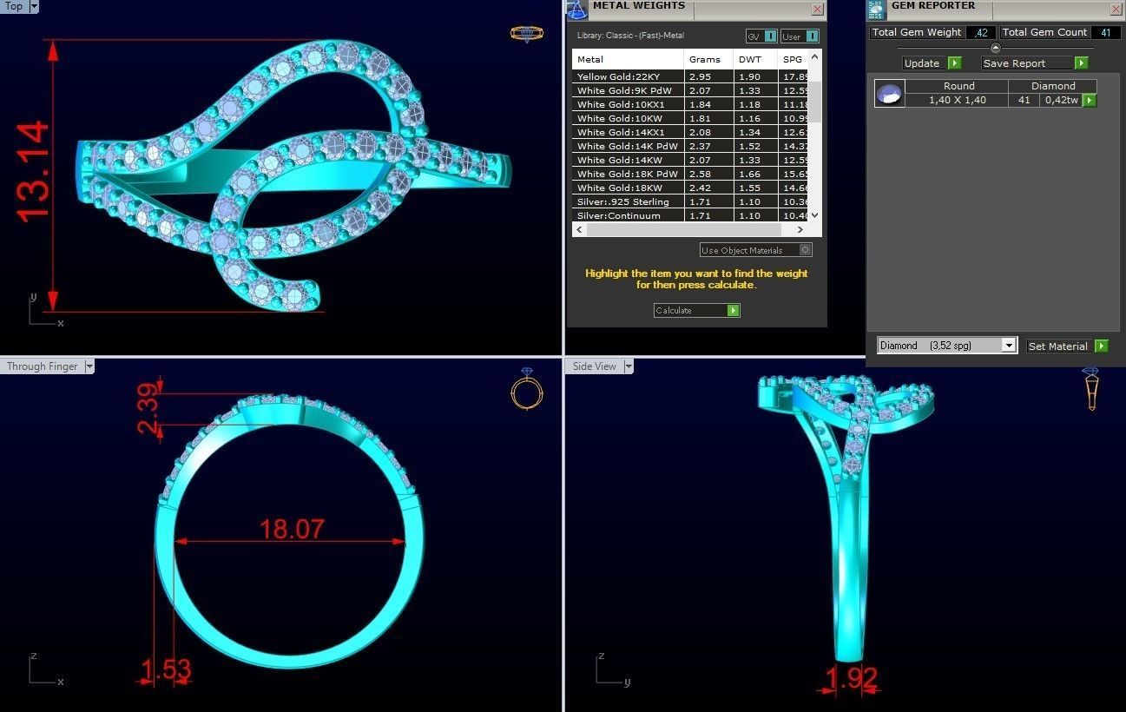The height and width of the screenshot is (712, 1126).
Task: Select the Top viewport tab label
Action: 15,6
